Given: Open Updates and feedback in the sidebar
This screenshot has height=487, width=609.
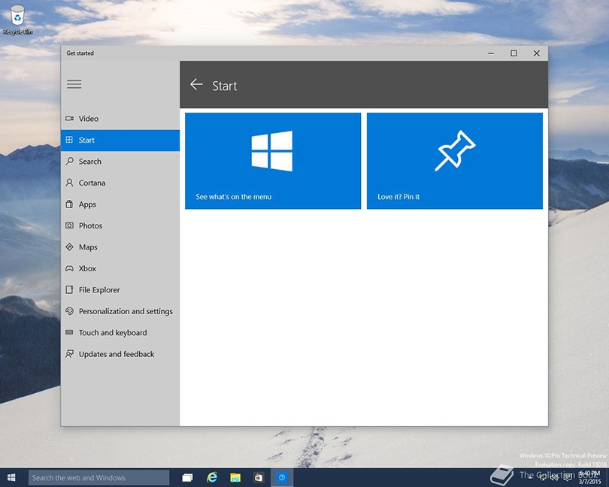Looking at the screenshot, I should pyautogui.click(x=120, y=354).
